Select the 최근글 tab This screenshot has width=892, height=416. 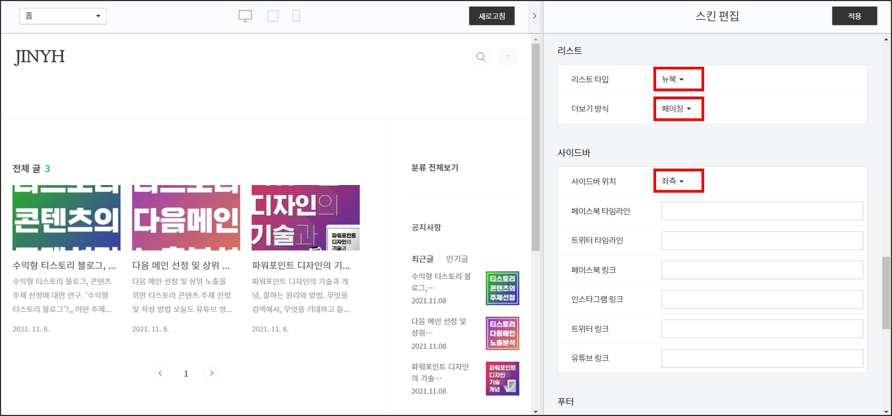422,259
